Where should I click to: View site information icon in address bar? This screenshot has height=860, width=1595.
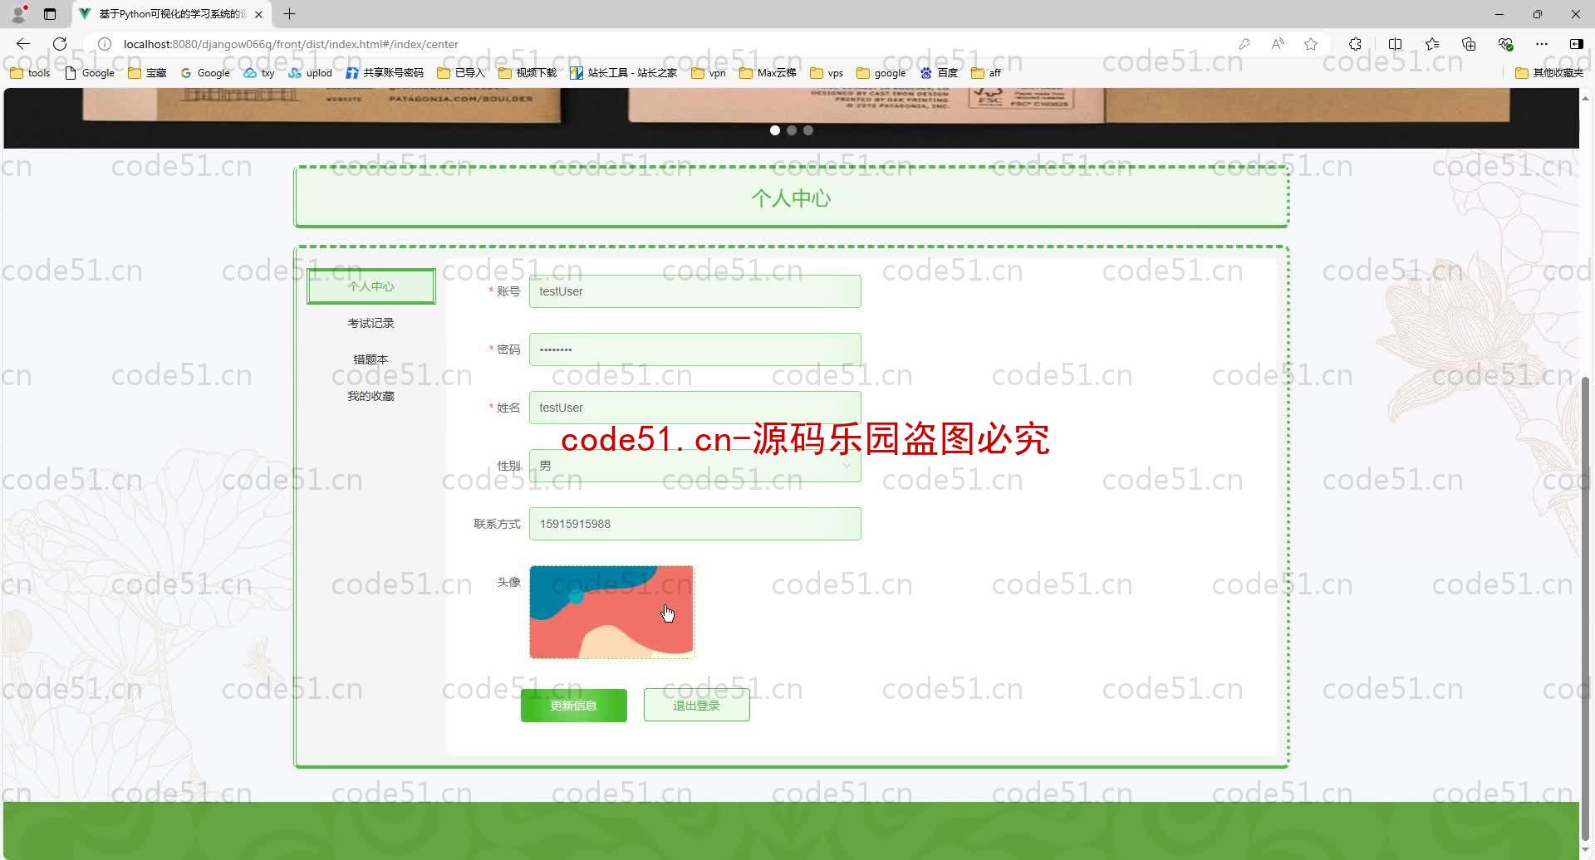(105, 44)
